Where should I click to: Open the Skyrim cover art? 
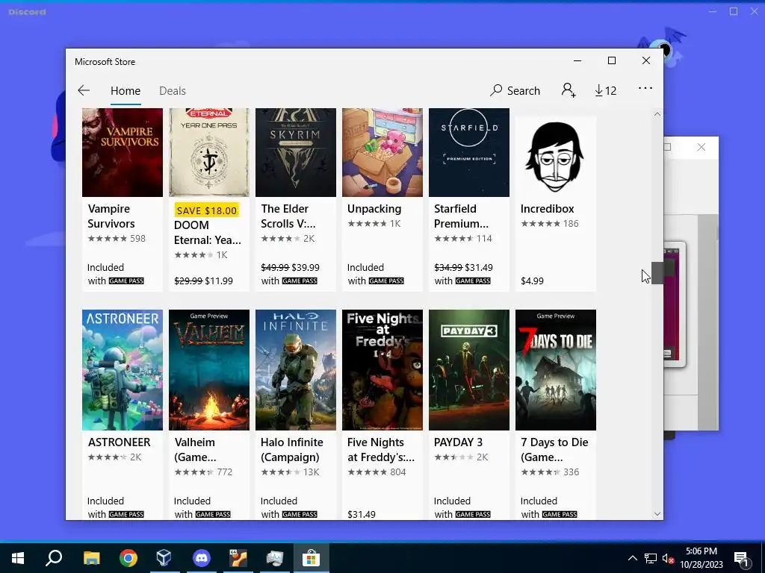(296, 152)
